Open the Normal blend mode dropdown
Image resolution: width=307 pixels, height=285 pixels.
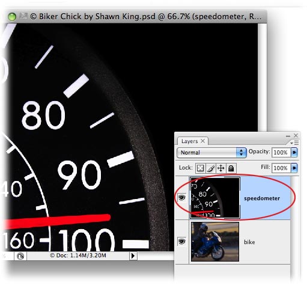211,153
